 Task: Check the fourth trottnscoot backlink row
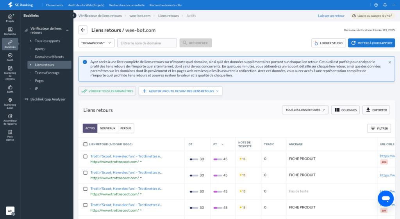pyautogui.click(x=85, y=205)
